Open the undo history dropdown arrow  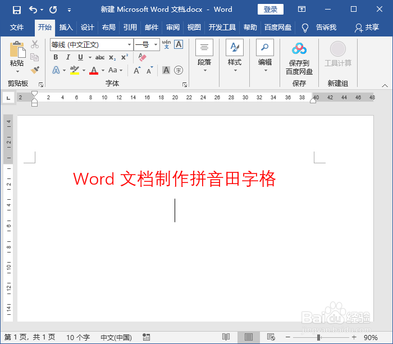pyautogui.click(x=42, y=10)
